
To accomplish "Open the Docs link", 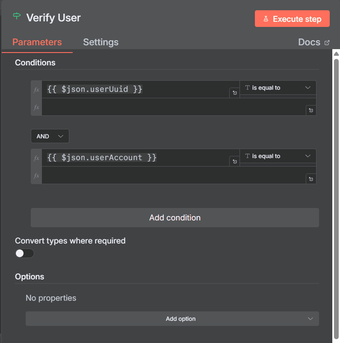I will point(309,42).
